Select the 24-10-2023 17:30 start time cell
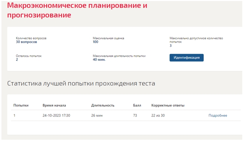This screenshot has height=146, width=244. 56,116
